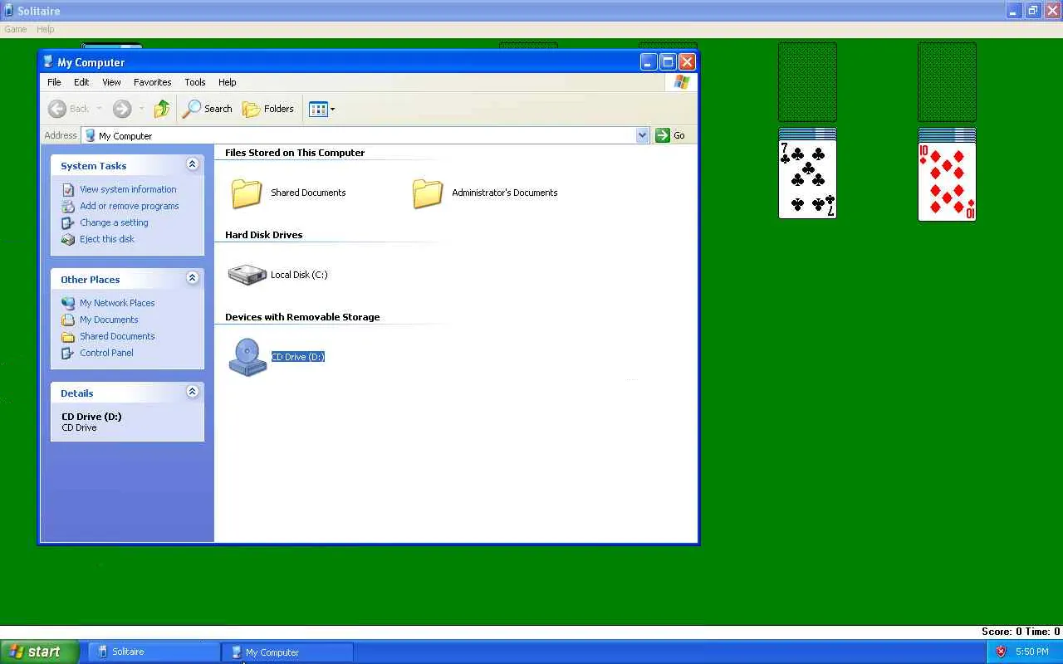This screenshot has width=1063, height=664.
Task: Click the My Computer taskbar button
Action: [287, 652]
